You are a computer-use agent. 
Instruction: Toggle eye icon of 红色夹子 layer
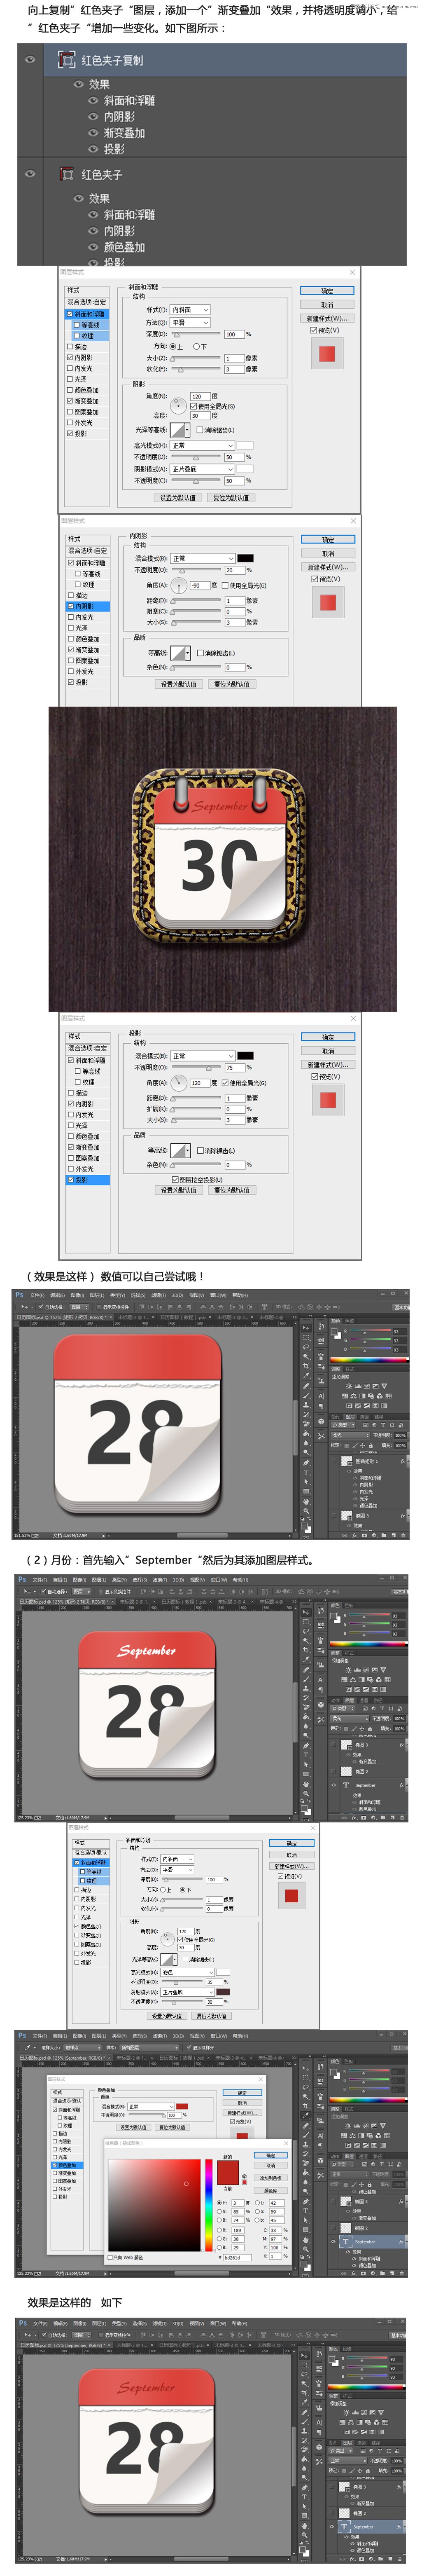tap(30, 174)
